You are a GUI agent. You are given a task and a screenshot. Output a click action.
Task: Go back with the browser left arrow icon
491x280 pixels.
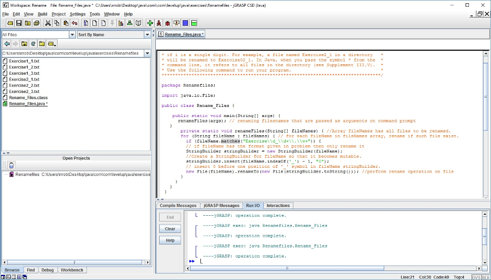[7, 44]
